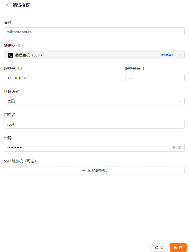This screenshot has height=252, width=190.
Task: Focus the masked 密码 input field
Action: tap(86, 147)
